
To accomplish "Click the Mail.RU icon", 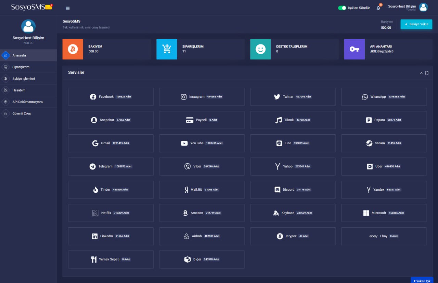I will pyautogui.click(x=186, y=190).
